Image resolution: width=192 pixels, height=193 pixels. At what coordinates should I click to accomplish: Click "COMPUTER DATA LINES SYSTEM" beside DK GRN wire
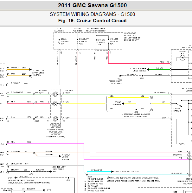tap(138, 70)
